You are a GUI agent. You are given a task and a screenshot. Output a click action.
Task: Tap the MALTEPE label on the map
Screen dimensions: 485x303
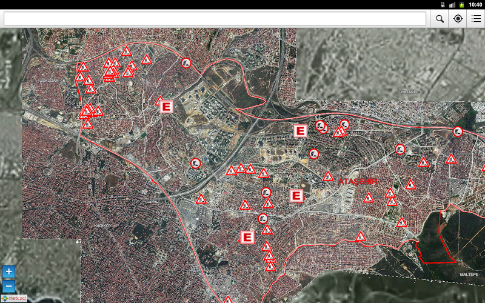pyautogui.click(x=469, y=275)
